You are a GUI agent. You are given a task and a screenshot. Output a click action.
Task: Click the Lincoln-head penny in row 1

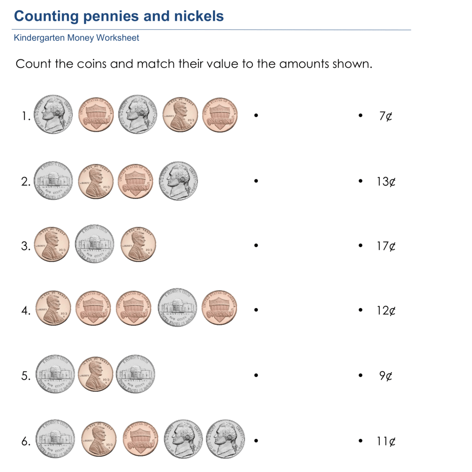pyautogui.click(x=179, y=115)
